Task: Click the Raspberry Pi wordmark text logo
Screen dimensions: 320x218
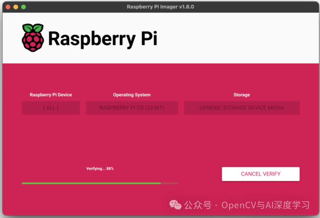Action: [102, 38]
